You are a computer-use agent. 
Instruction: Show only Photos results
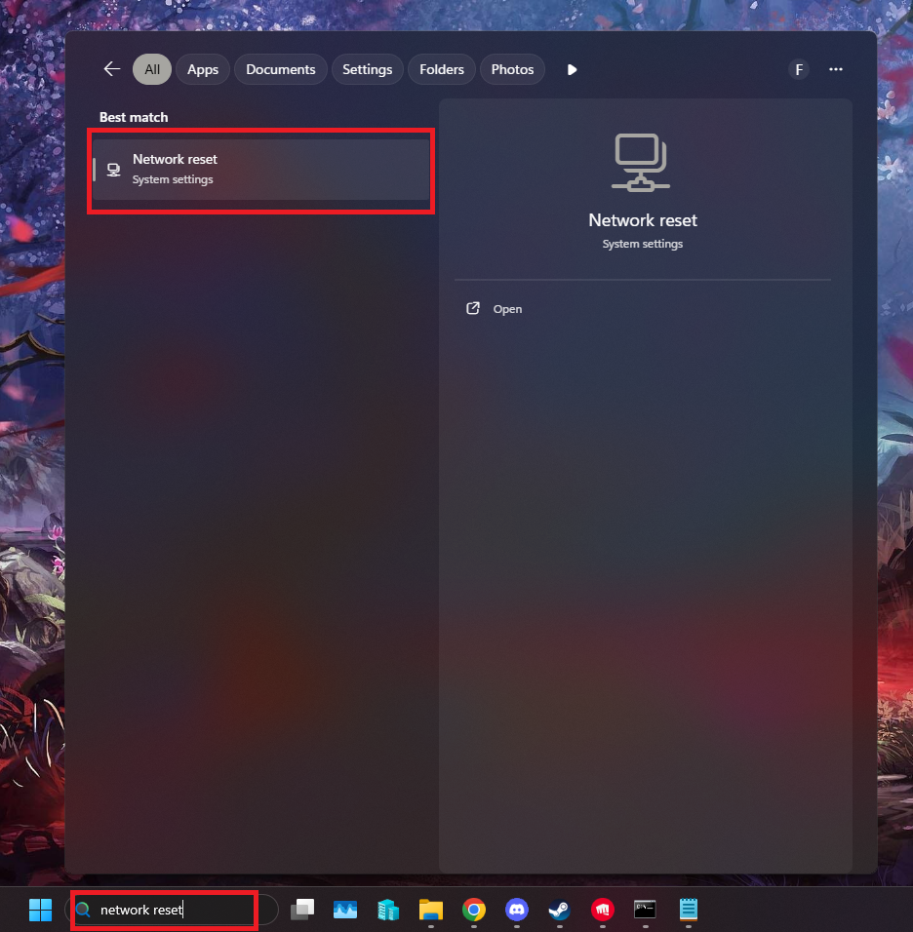click(x=512, y=69)
